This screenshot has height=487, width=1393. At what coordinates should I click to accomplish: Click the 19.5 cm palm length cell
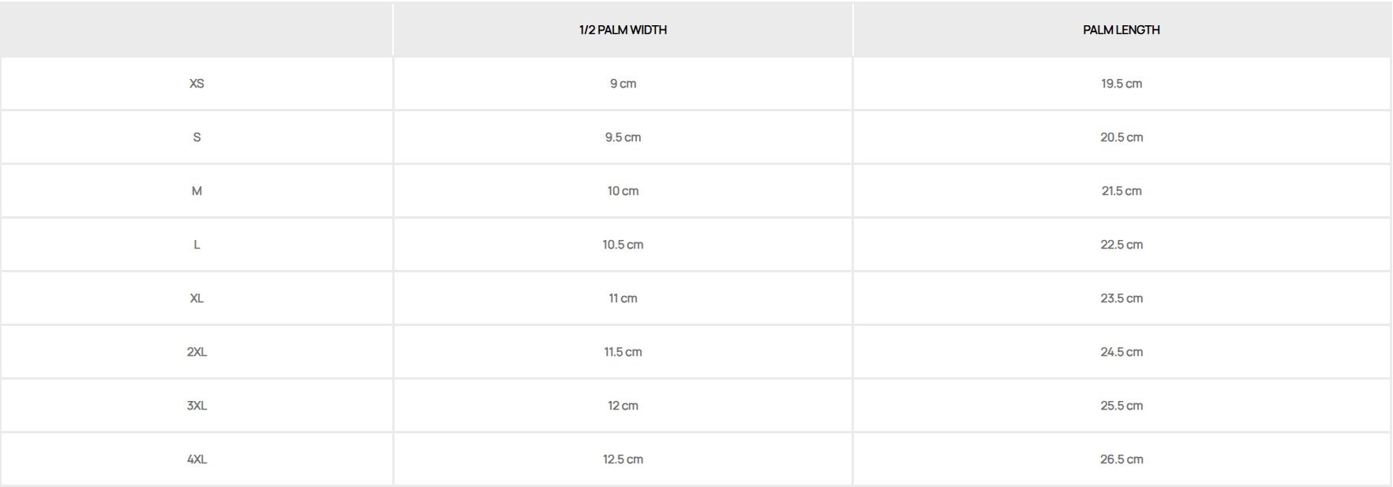click(1122, 84)
